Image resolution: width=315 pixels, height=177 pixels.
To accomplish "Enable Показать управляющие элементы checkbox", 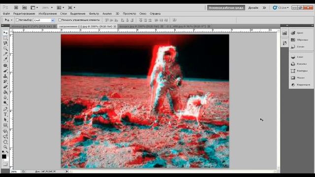I will tap(60, 20).
